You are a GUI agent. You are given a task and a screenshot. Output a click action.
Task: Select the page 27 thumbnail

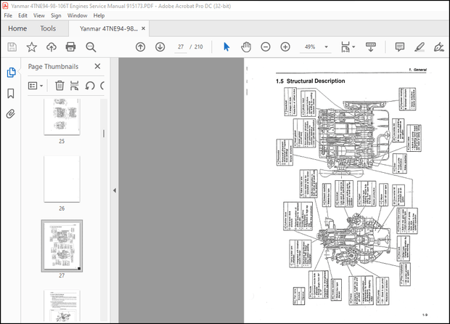62,246
